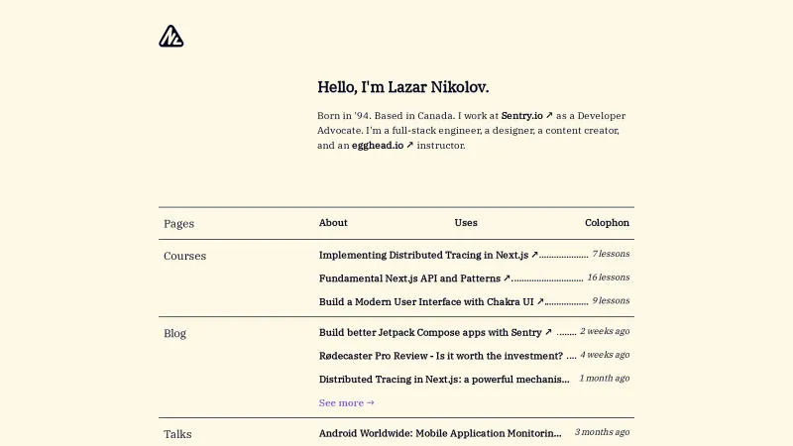Open Fundamental Next.js API and Patterns course
Image resolution: width=793 pixels, height=446 pixels.
pos(409,279)
